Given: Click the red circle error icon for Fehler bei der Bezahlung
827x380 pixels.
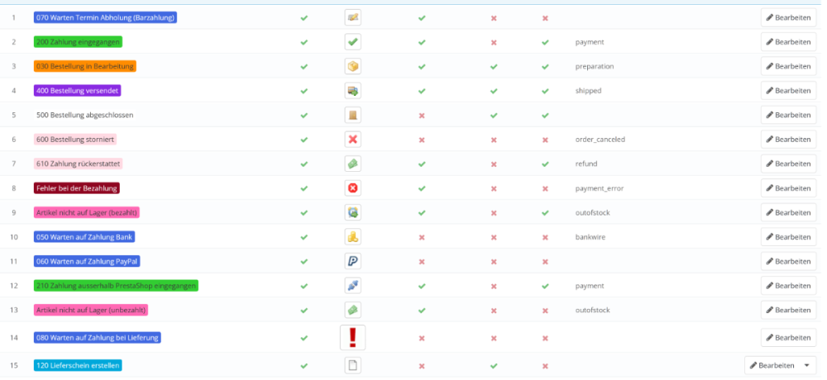Looking at the screenshot, I should pyautogui.click(x=353, y=188).
